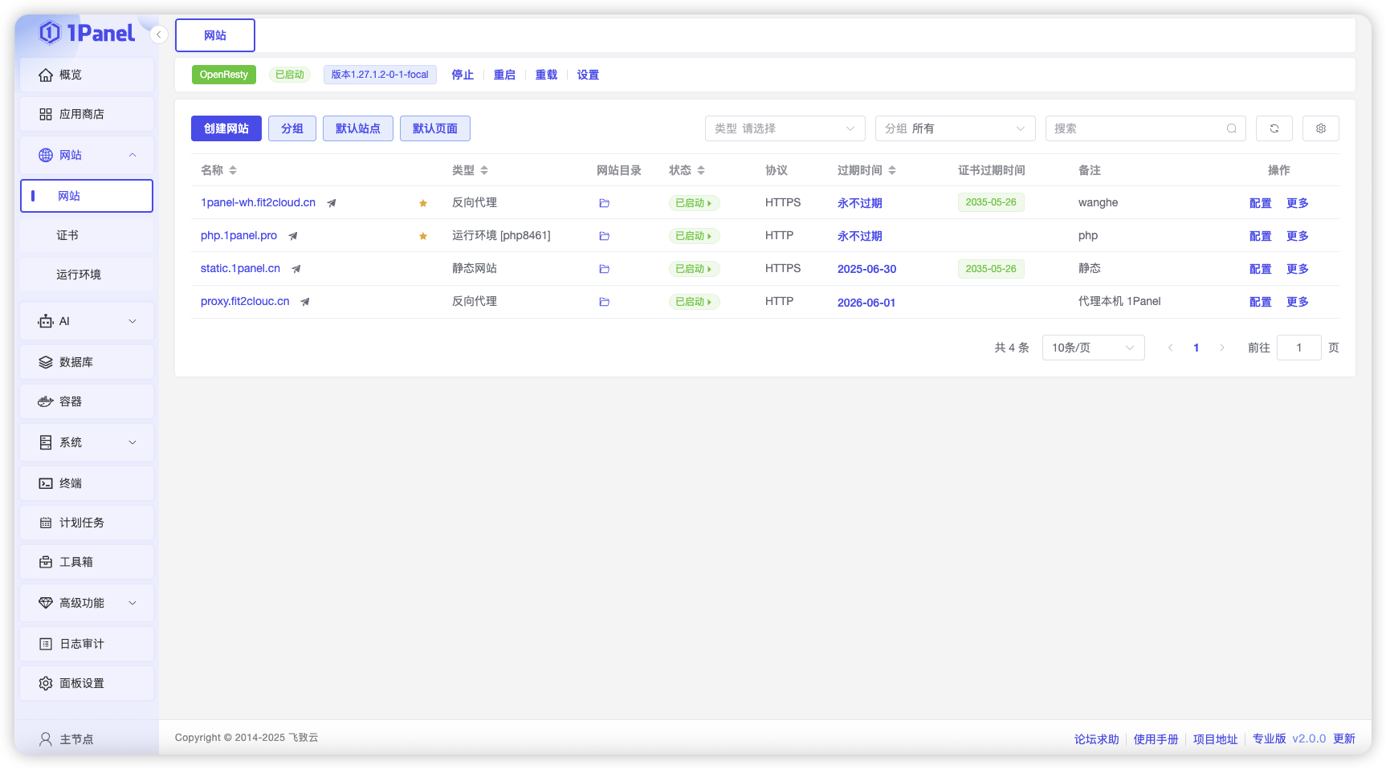The width and height of the screenshot is (1386, 769).
Task: Unfavorite 1panel-wh.fit2cloud.cn by clicking its star
Action: pyautogui.click(x=422, y=203)
